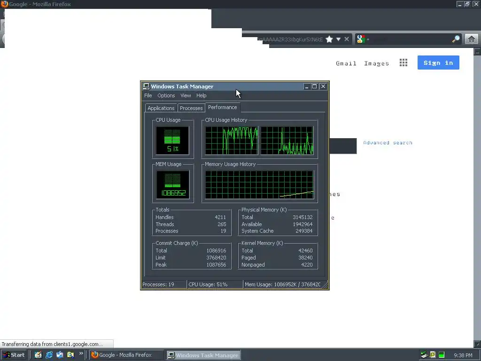This screenshot has height=361, width=481.
Task: Open Task Manager's File menu
Action: click(x=148, y=95)
